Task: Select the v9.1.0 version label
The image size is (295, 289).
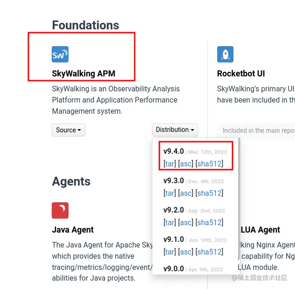Action: click(x=174, y=239)
